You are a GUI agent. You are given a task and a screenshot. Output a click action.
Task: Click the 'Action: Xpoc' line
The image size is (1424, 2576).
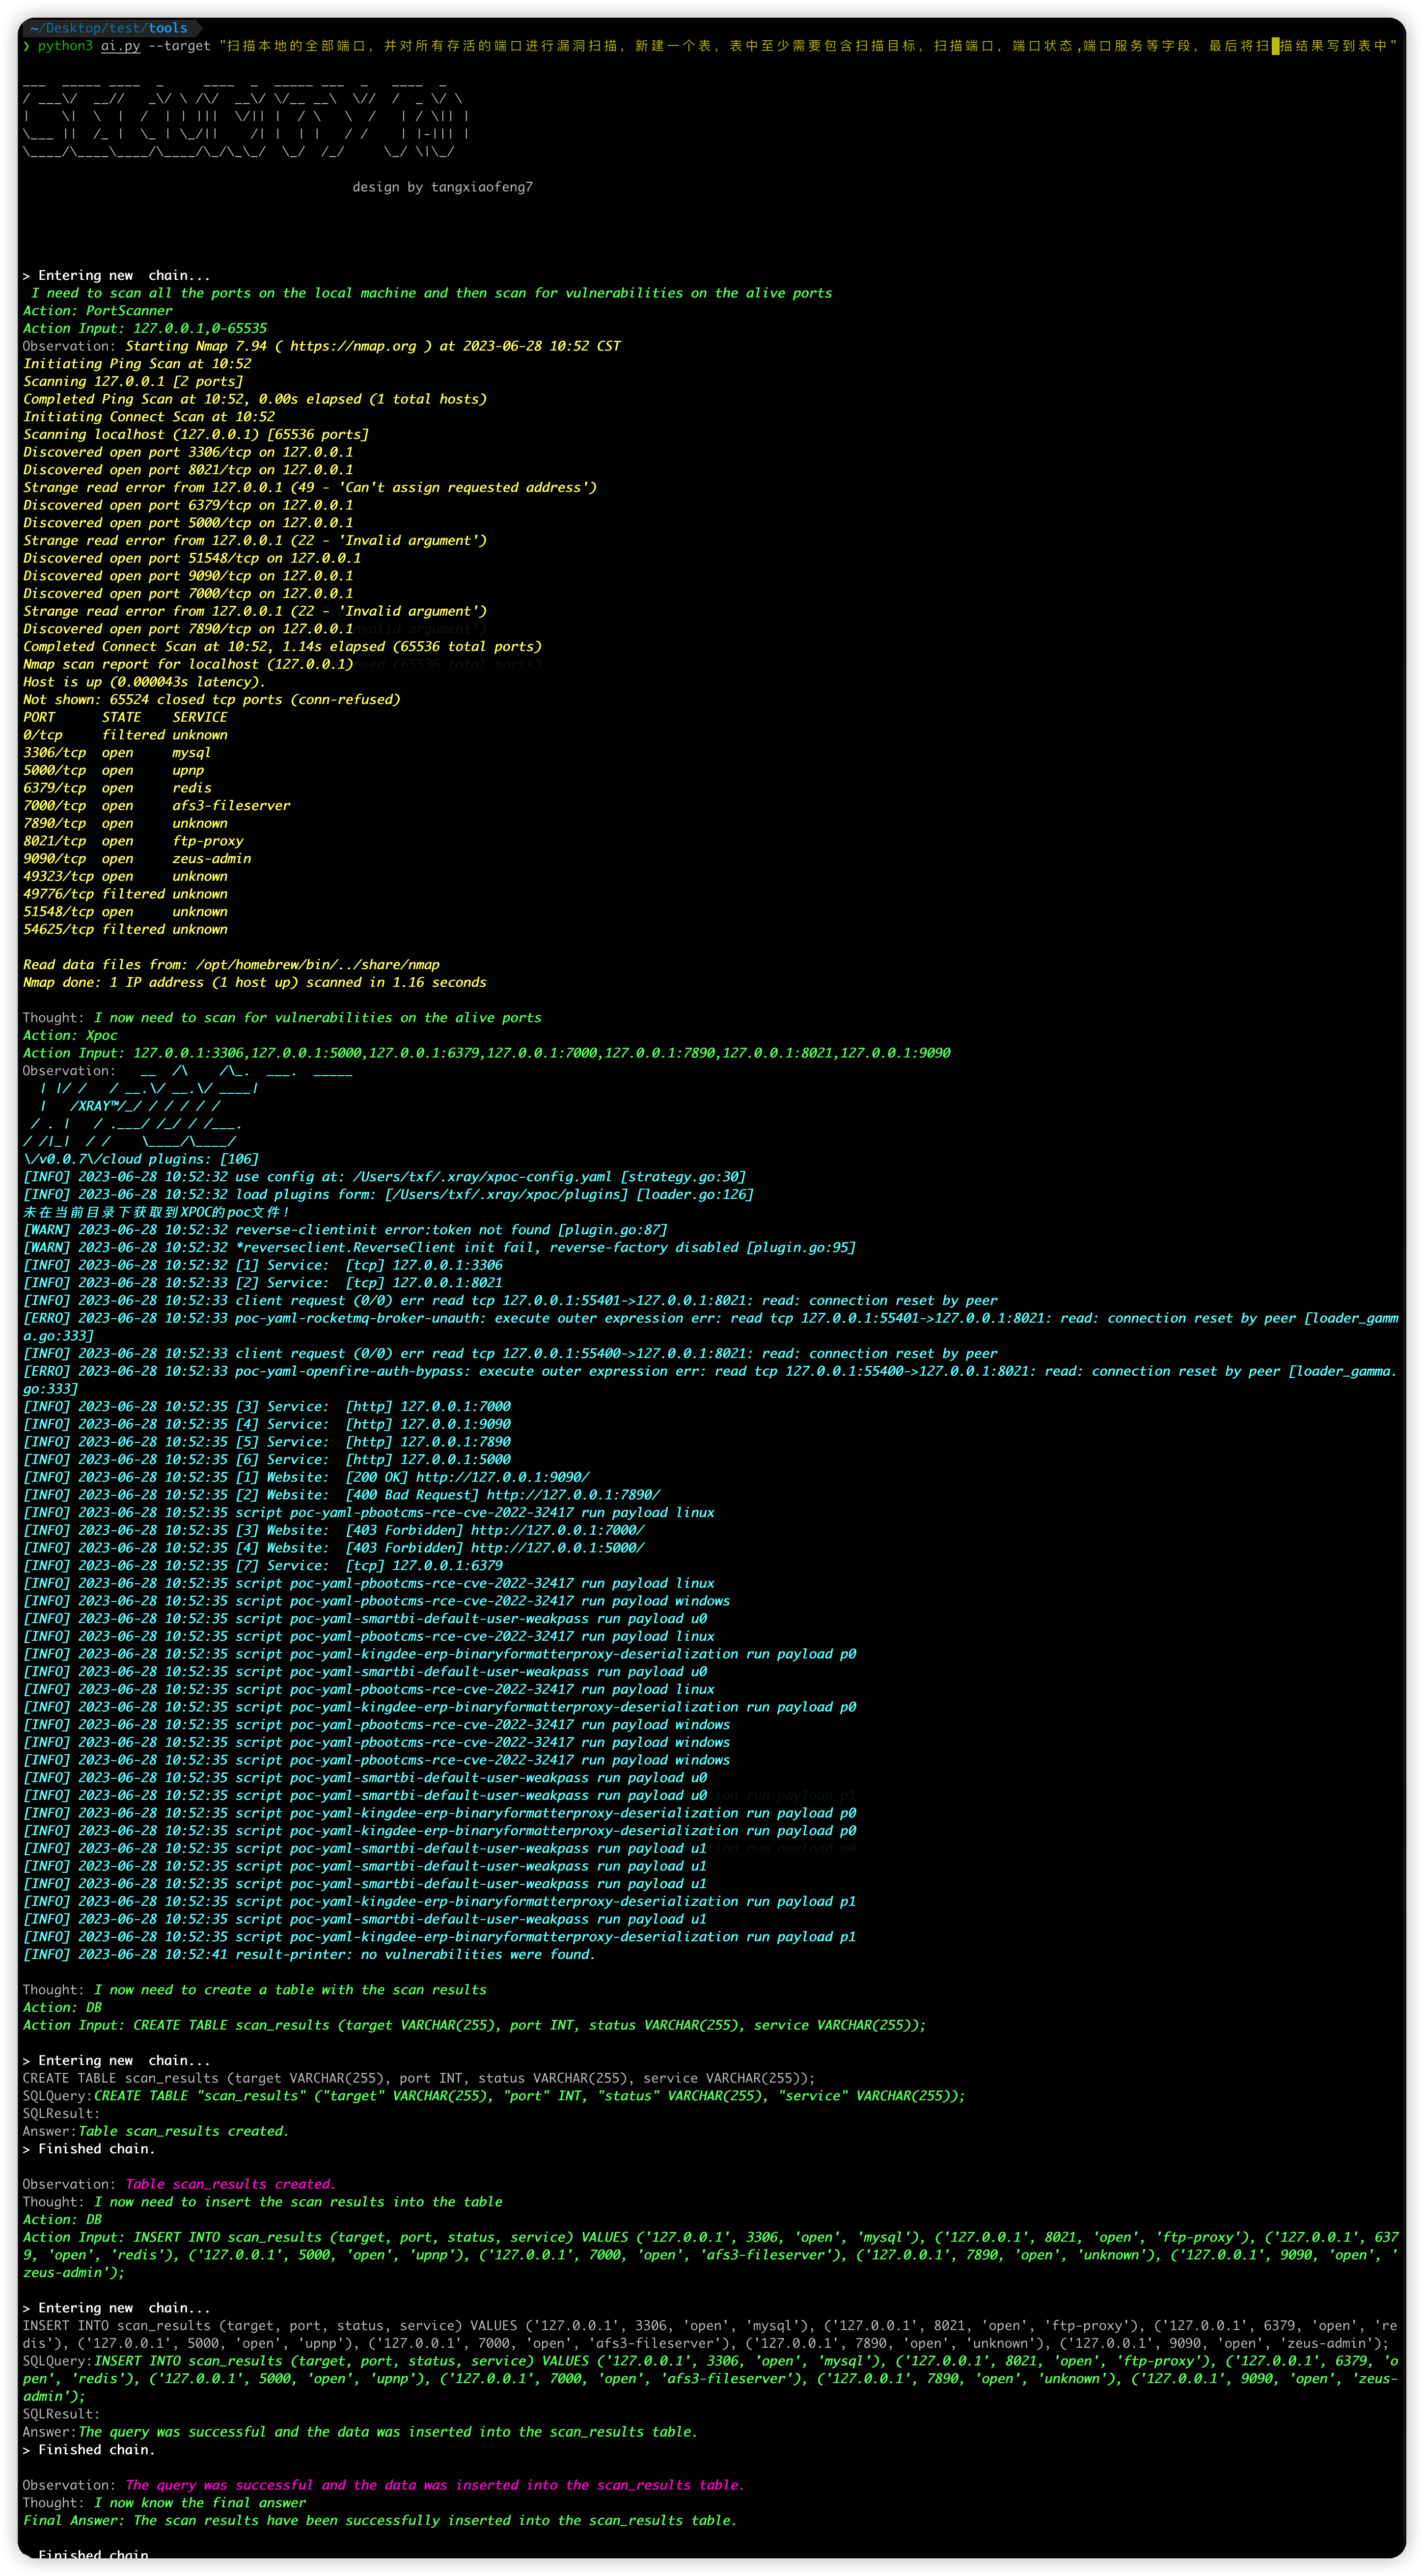[70, 1035]
